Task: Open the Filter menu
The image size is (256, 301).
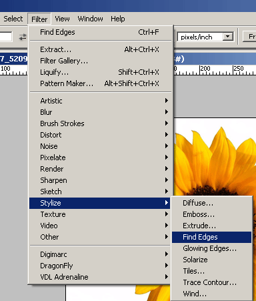Action: 39,19
